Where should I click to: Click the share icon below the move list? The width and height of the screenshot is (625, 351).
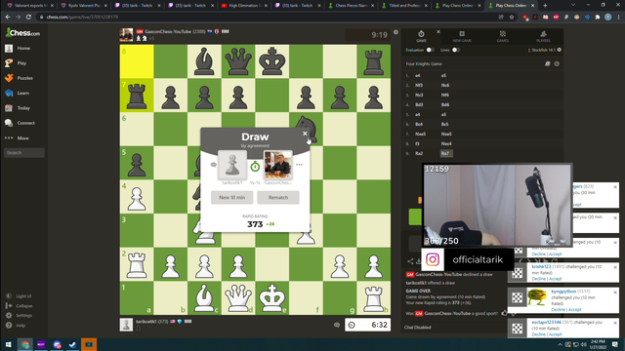click(x=410, y=261)
